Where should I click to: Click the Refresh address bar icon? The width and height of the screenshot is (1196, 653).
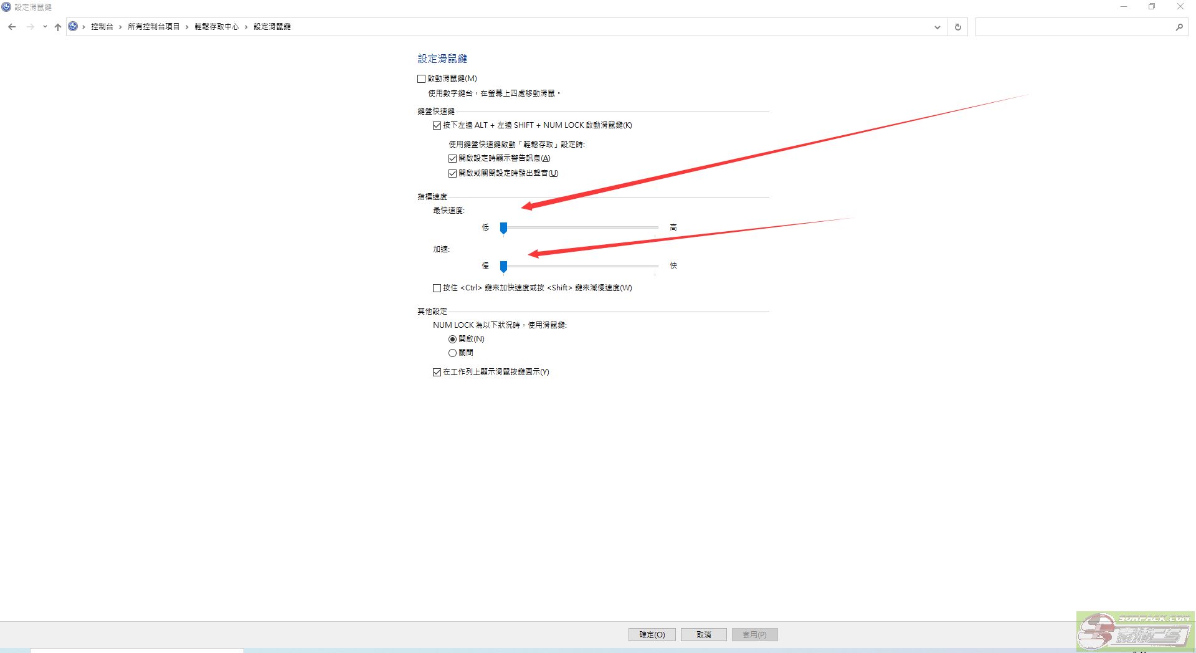[x=958, y=27]
